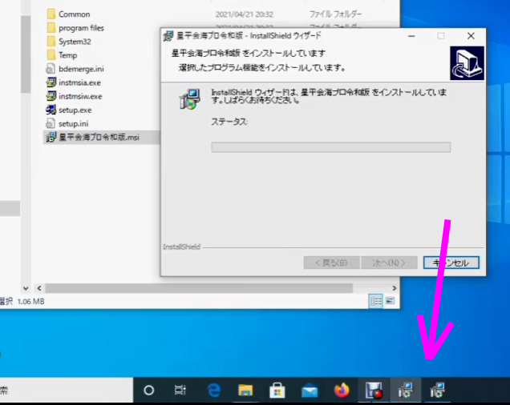Open File Explorer from taskbar
This screenshot has width=510, height=405.
pos(245,390)
